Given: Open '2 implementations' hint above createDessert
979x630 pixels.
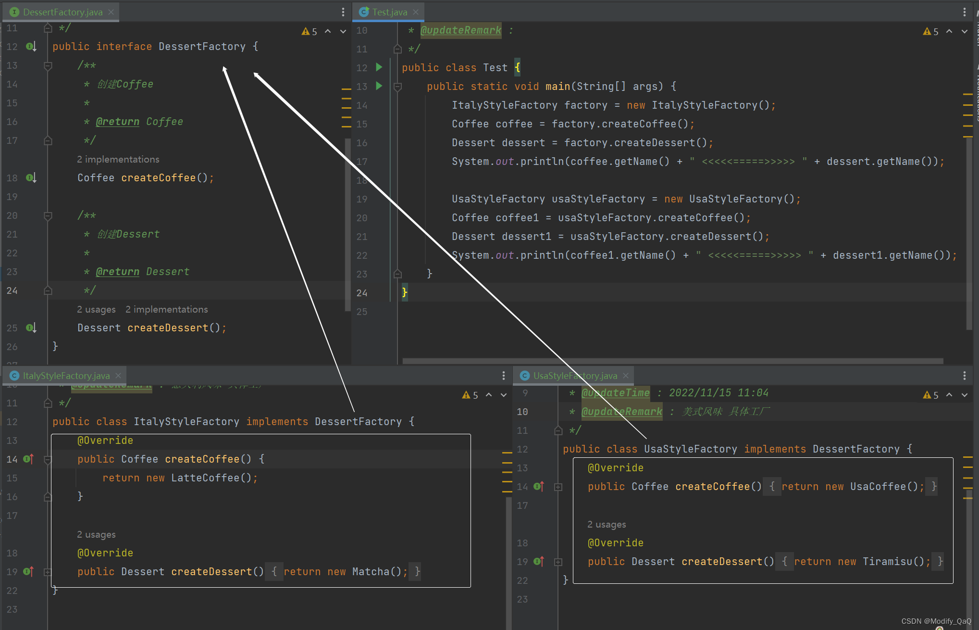Looking at the screenshot, I should (x=167, y=309).
